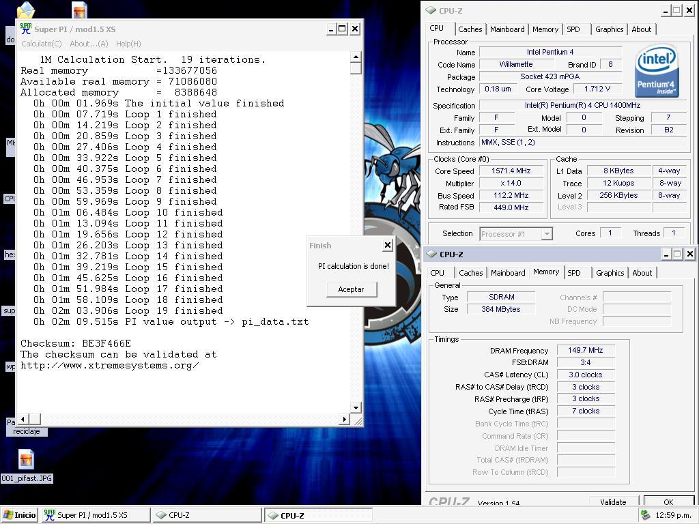Click the Core Speed value 1571.4 MHz
The image size is (699, 524).
pos(511,171)
